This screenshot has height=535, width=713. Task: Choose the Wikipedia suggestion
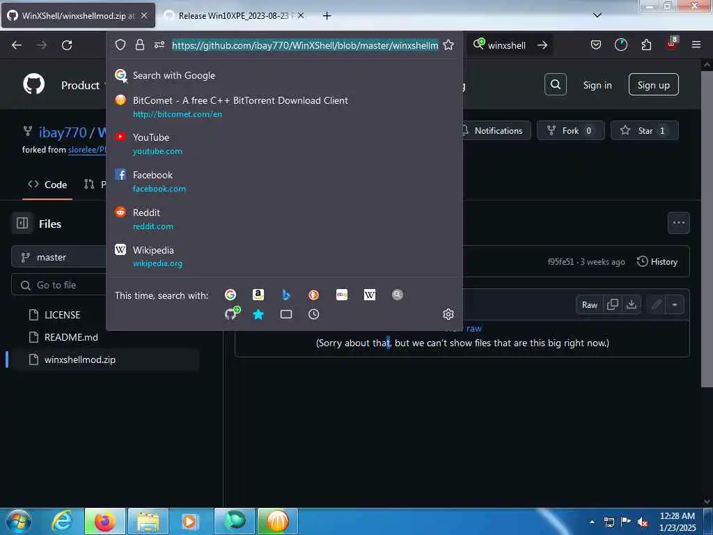284,256
